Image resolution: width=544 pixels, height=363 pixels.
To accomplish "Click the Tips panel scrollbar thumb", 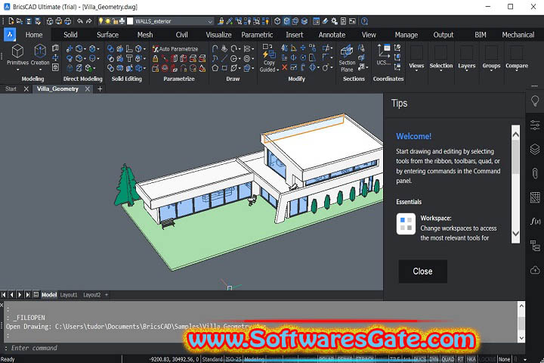I will click(x=515, y=157).
